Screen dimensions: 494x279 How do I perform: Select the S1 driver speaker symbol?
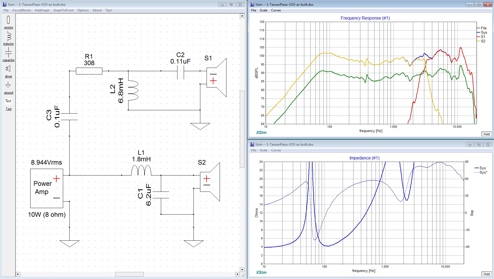tap(216, 77)
